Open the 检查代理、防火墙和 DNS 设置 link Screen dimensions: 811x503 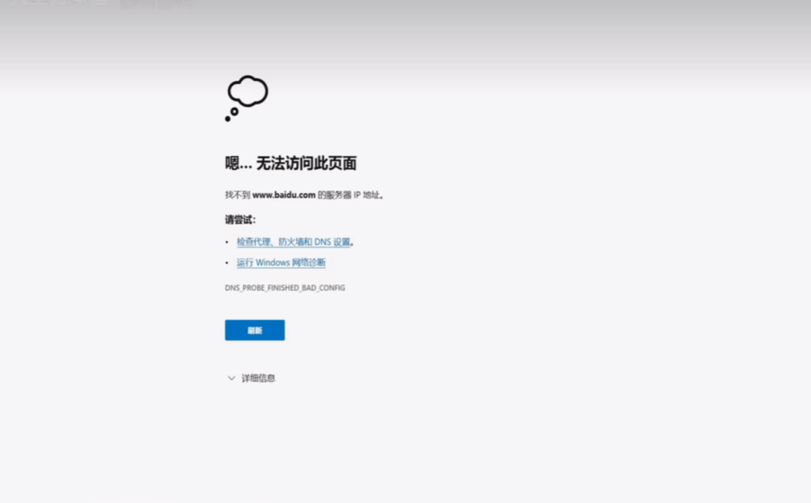point(293,242)
